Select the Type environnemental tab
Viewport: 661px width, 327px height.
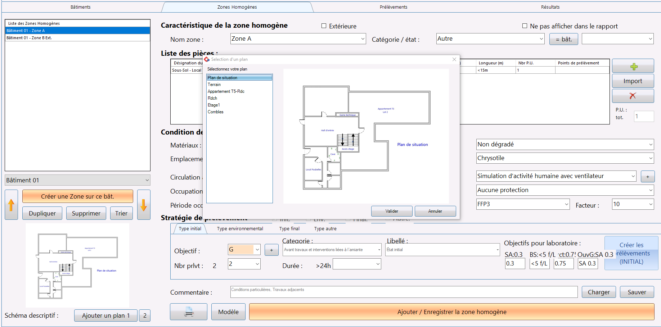tap(240, 229)
